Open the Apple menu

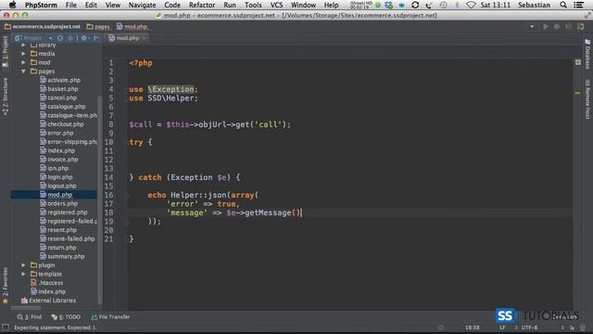13,5
